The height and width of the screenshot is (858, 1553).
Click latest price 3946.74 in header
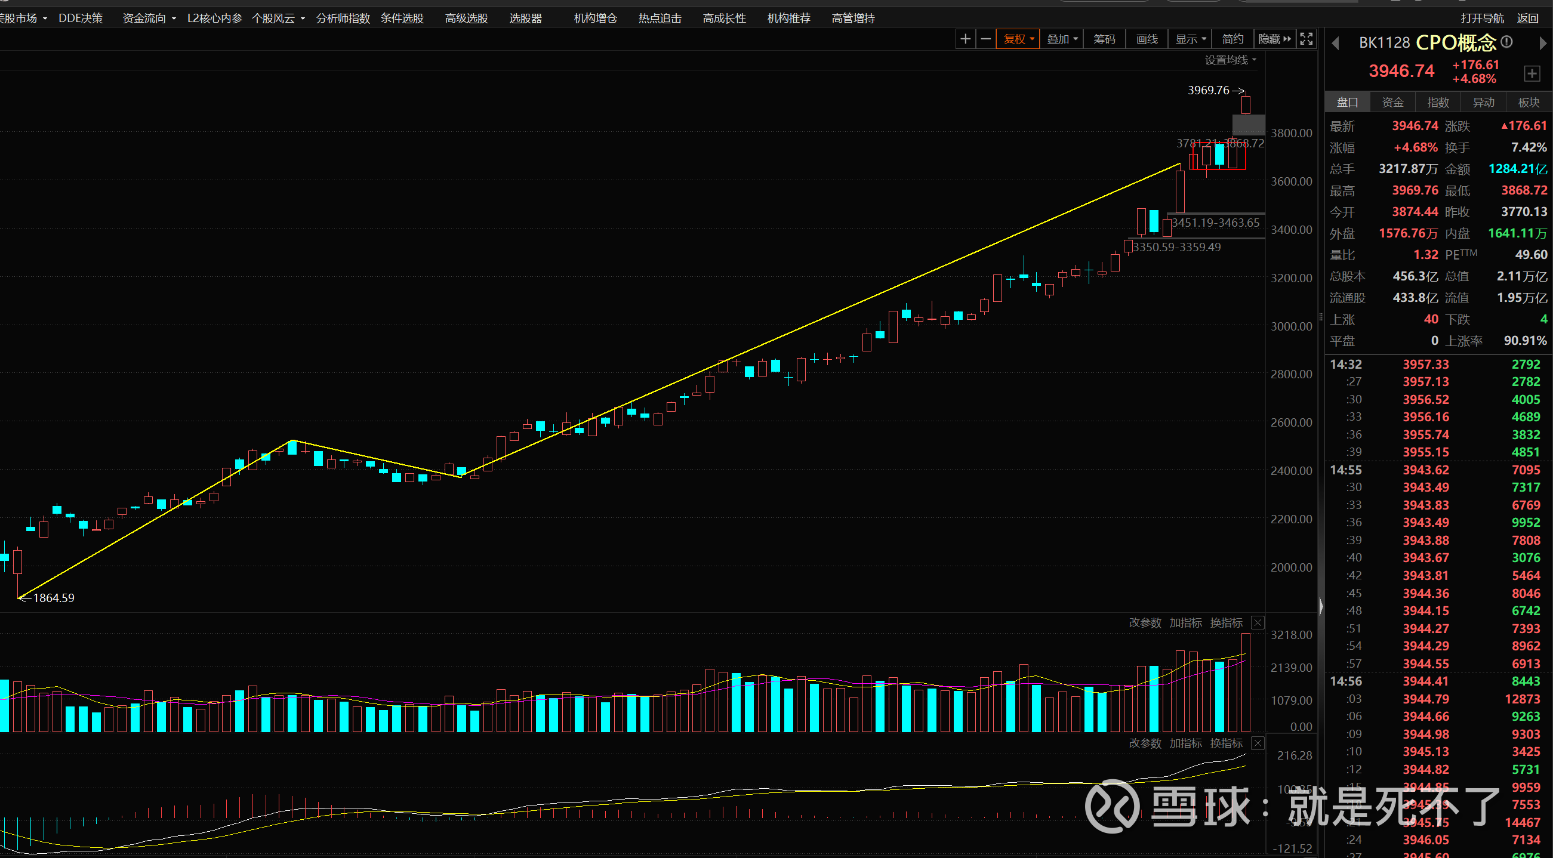pos(1401,71)
